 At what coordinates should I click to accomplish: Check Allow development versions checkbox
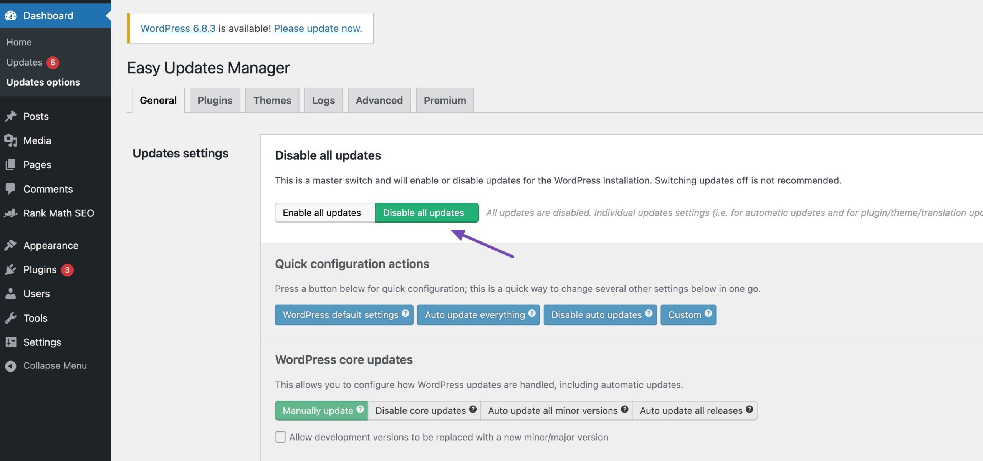click(280, 437)
